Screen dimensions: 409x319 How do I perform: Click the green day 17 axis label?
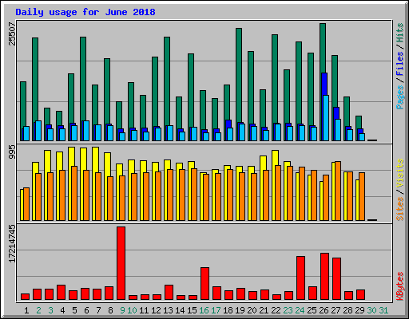click(x=216, y=310)
